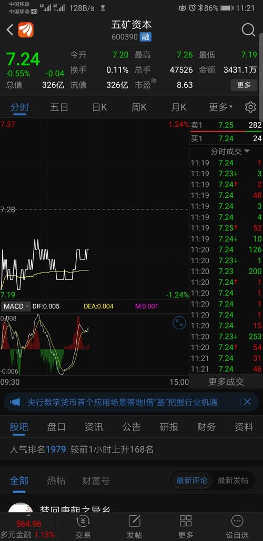The height and width of the screenshot is (541, 263).
Task: Switch to 日K chart tab
Action: click(99, 107)
